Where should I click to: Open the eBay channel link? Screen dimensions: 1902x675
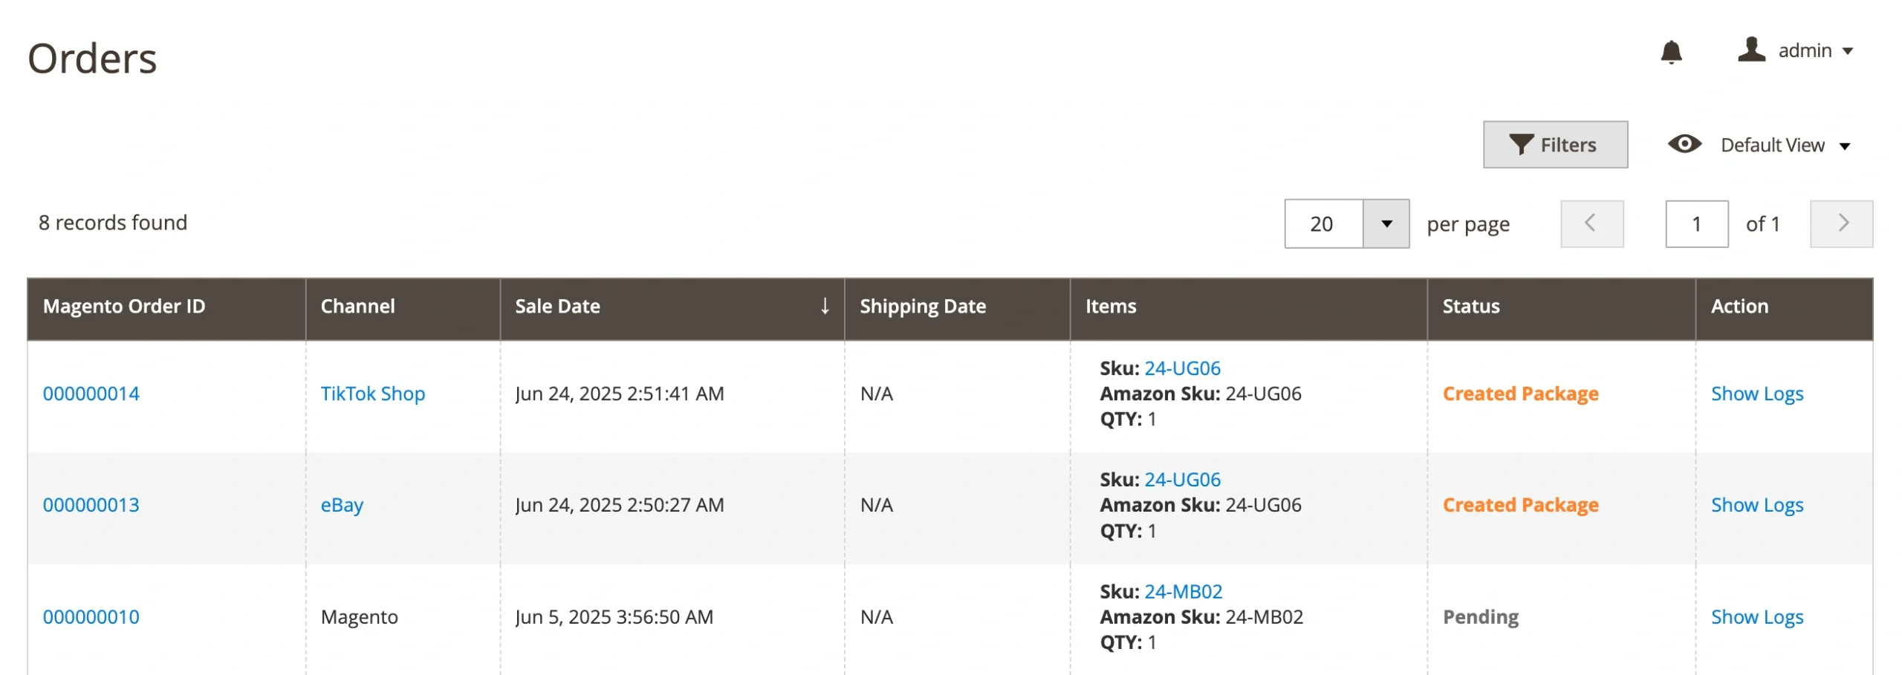pyautogui.click(x=342, y=505)
